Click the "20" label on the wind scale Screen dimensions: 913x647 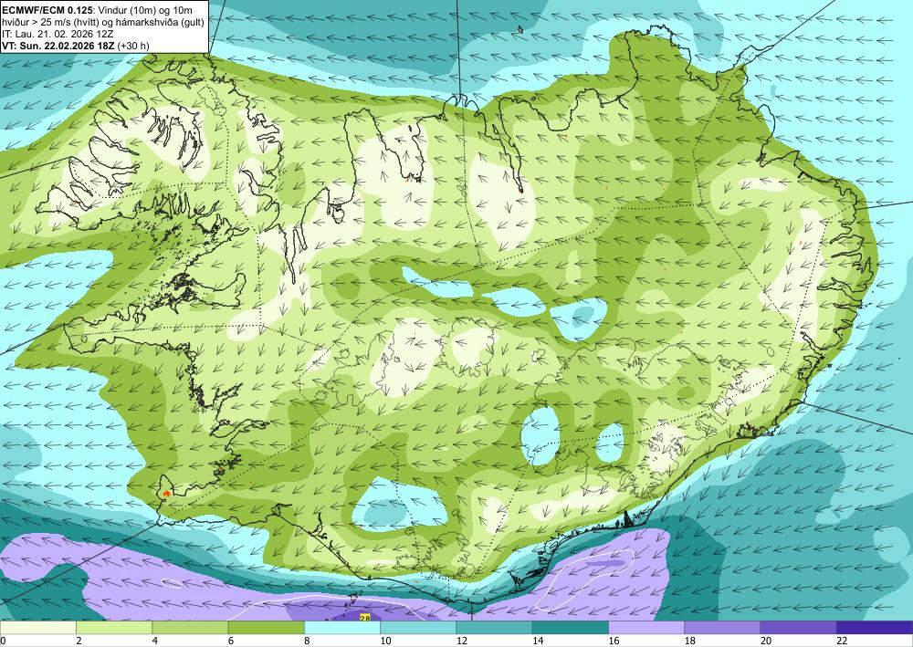(766, 641)
